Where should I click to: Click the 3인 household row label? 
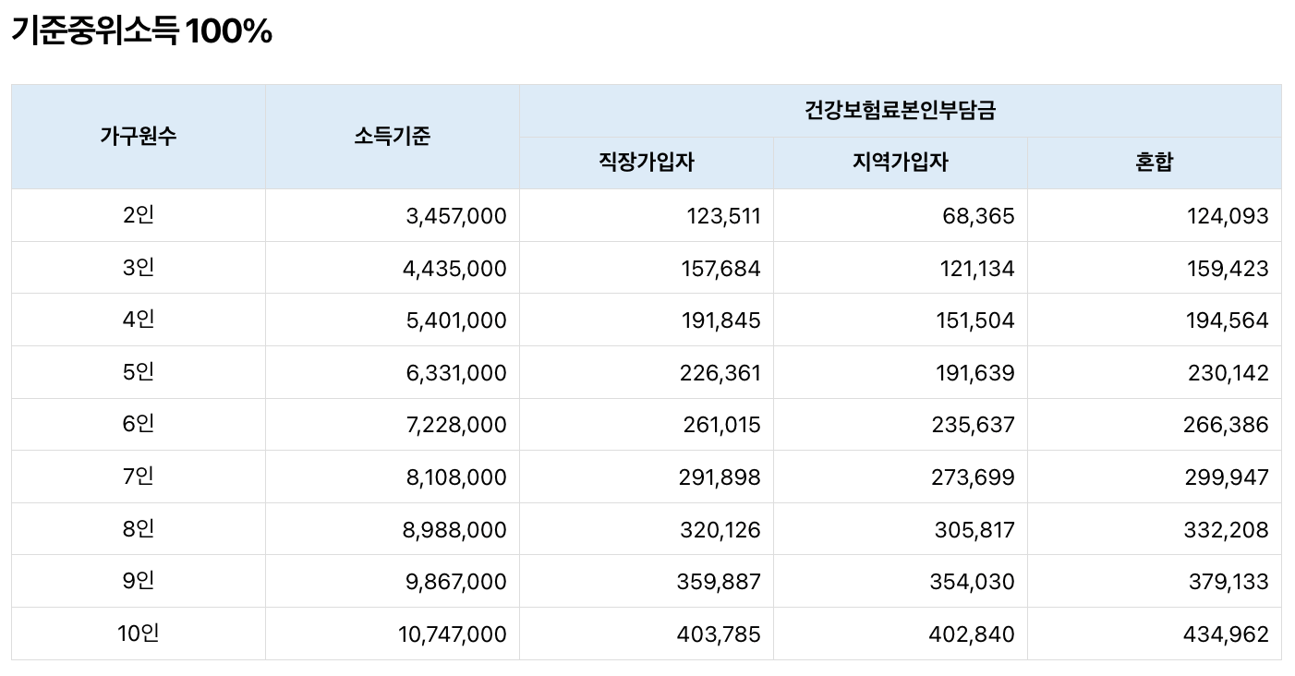click(137, 268)
